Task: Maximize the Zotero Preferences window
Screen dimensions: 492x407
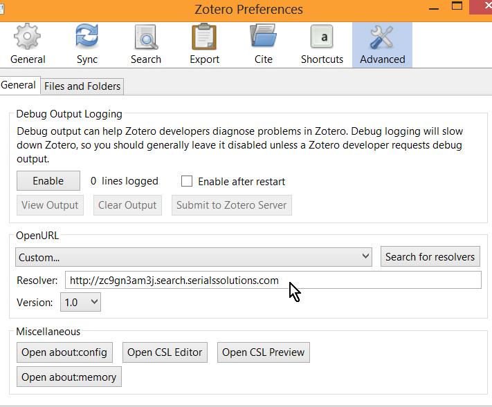Action: pyautogui.click(x=457, y=6)
